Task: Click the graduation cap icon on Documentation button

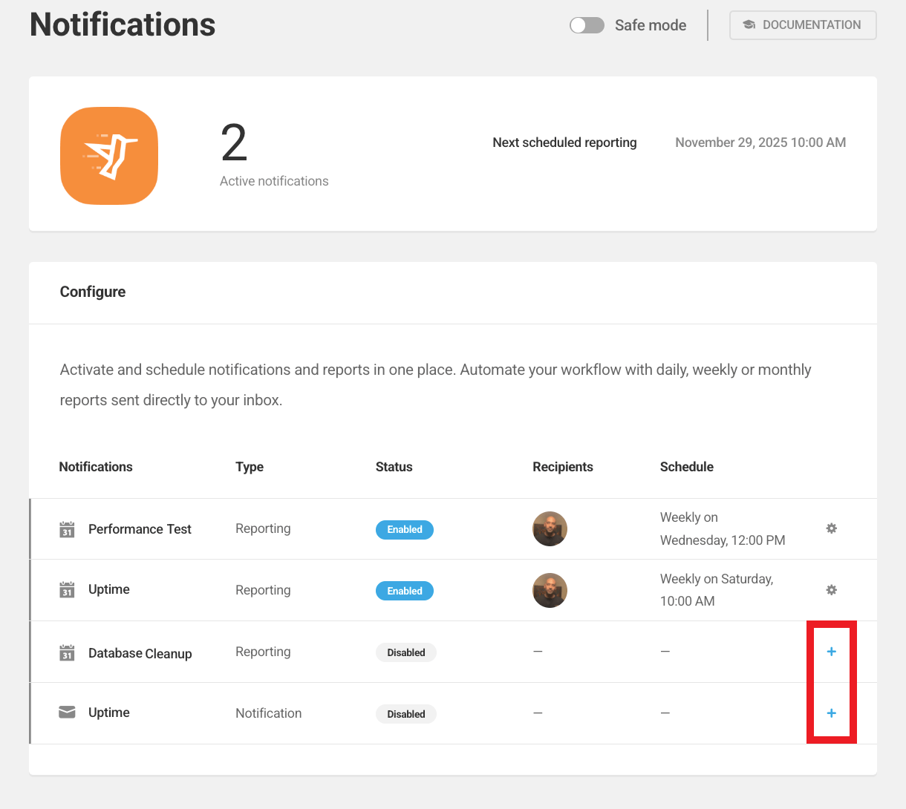Action: point(748,24)
